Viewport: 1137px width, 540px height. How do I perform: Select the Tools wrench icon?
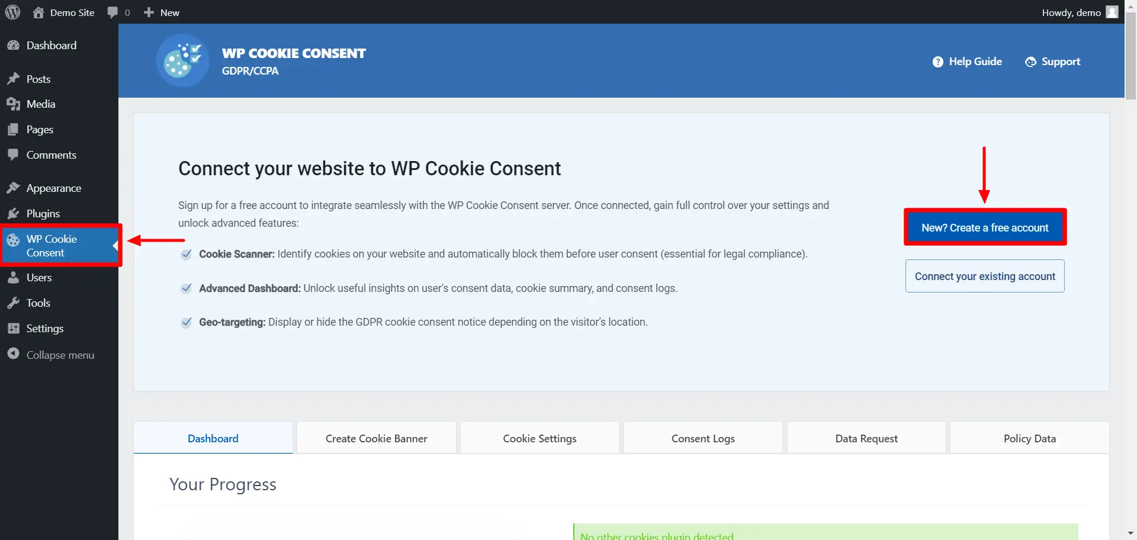13,303
